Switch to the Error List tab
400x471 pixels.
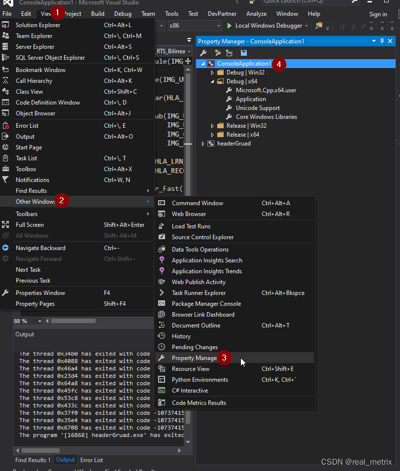click(x=92, y=460)
